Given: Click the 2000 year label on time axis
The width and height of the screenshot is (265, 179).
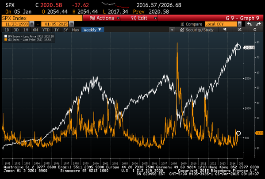Looking at the screenshot, I should (96, 163).
